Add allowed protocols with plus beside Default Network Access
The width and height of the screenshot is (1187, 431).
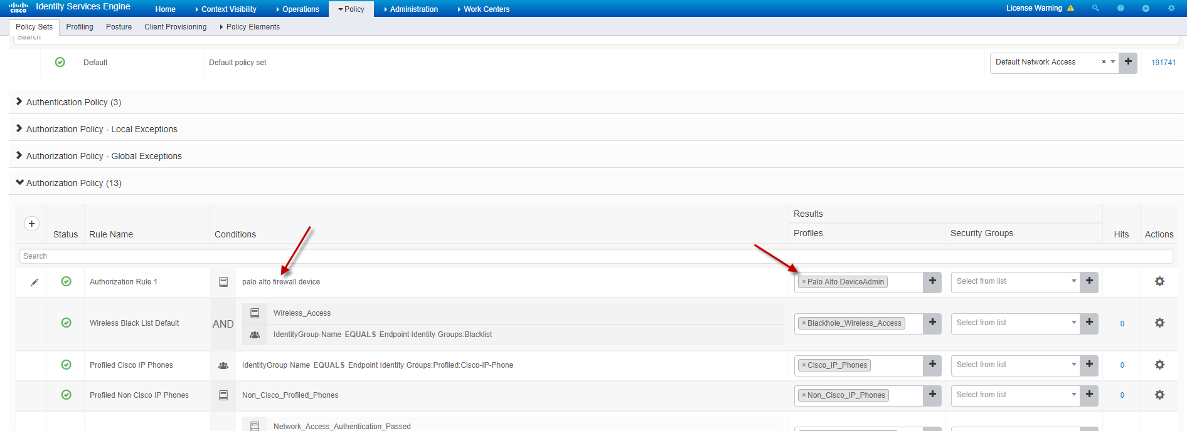[x=1128, y=62]
